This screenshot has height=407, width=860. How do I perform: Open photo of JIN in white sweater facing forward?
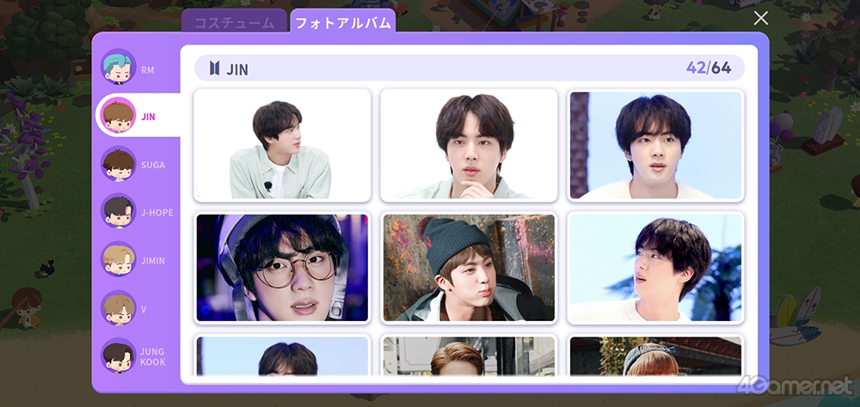[655, 145]
